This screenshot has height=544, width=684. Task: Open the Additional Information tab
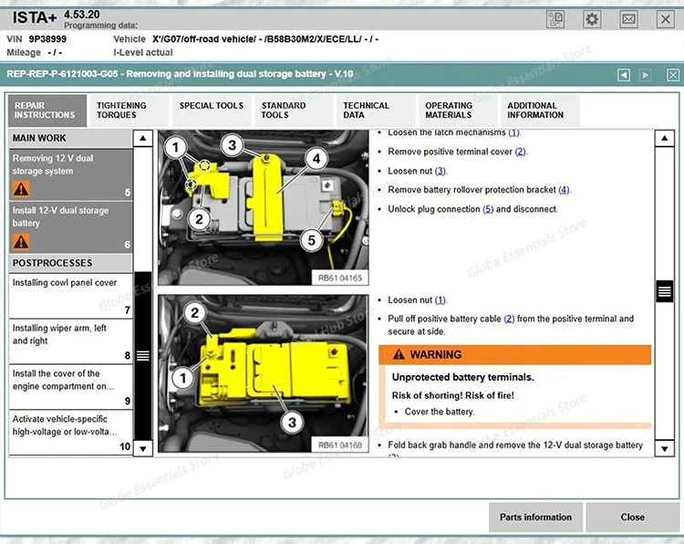539,110
